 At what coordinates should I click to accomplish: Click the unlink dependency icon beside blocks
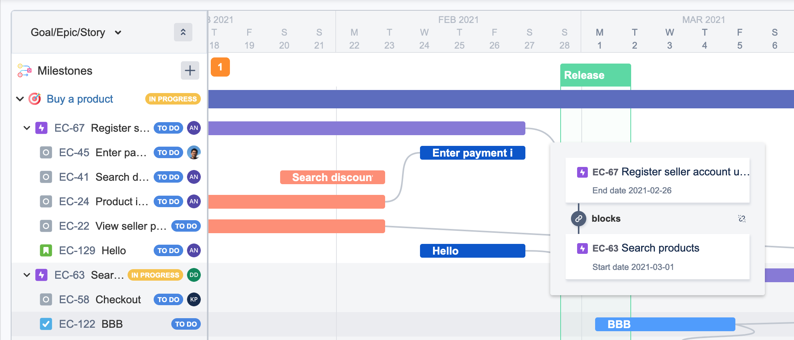click(x=742, y=219)
